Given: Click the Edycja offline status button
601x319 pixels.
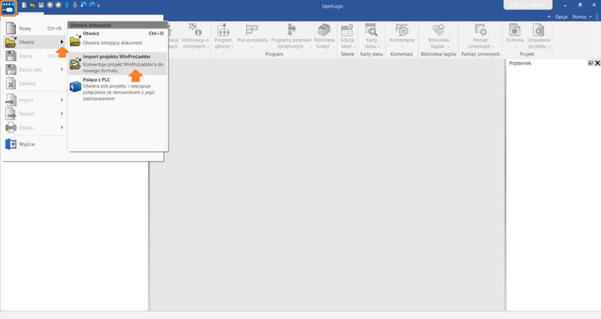Looking at the screenshot, I should click(x=528, y=5).
